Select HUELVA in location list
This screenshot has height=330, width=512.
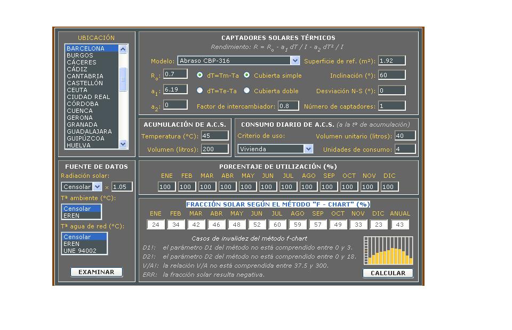(x=92, y=145)
